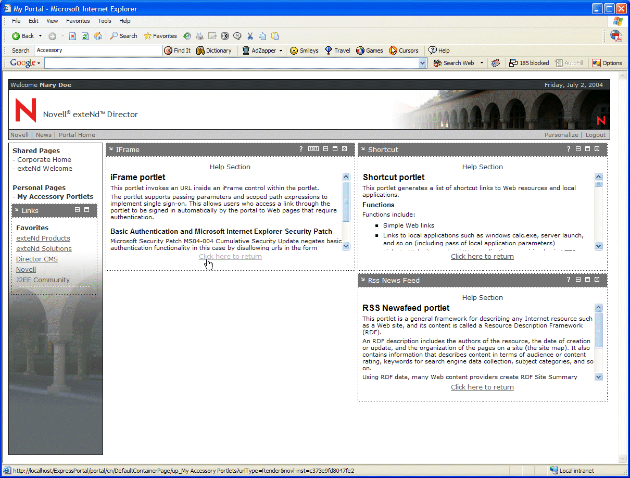Click the 185 blocked popup blocker button
The height and width of the screenshot is (478, 630).
click(529, 63)
